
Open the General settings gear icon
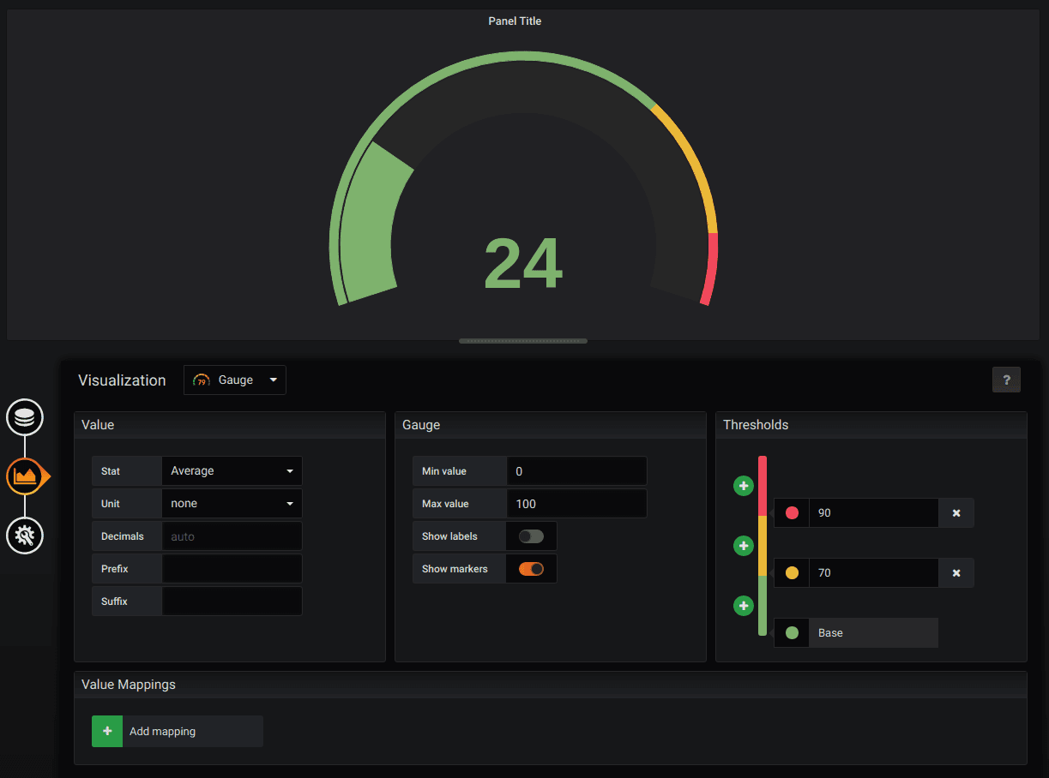coord(25,536)
